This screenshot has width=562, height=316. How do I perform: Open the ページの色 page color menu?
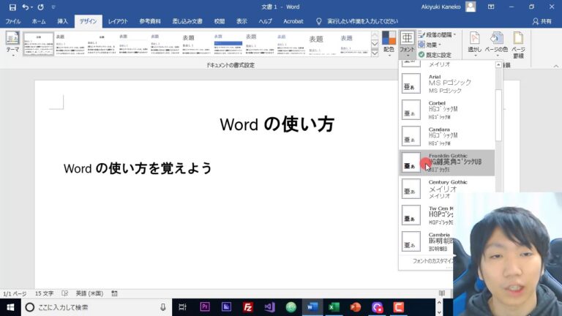click(x=496, y=44)
